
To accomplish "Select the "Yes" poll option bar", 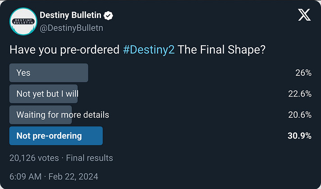I will [x=48, y=73].
